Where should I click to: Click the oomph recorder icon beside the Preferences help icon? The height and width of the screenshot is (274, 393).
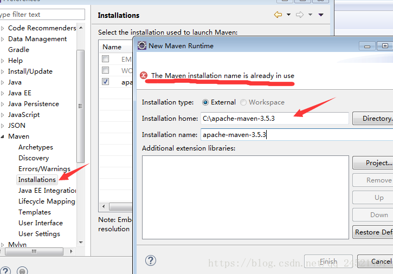pos(22,271)
